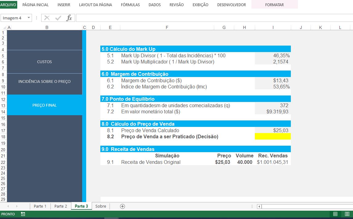
Task: Click the formula bar expand dots separator
Action: point(36,18)
